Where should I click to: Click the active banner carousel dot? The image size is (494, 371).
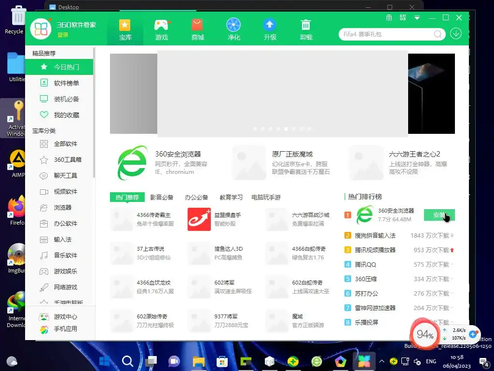pos(286,128)
